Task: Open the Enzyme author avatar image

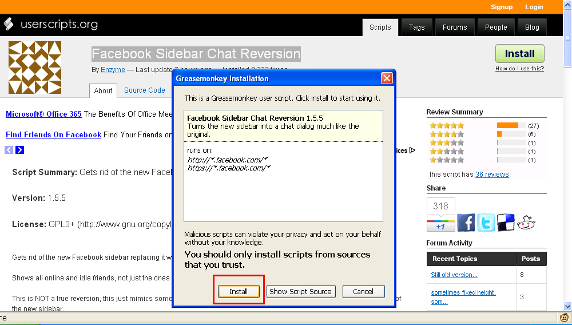Action: 35,68
